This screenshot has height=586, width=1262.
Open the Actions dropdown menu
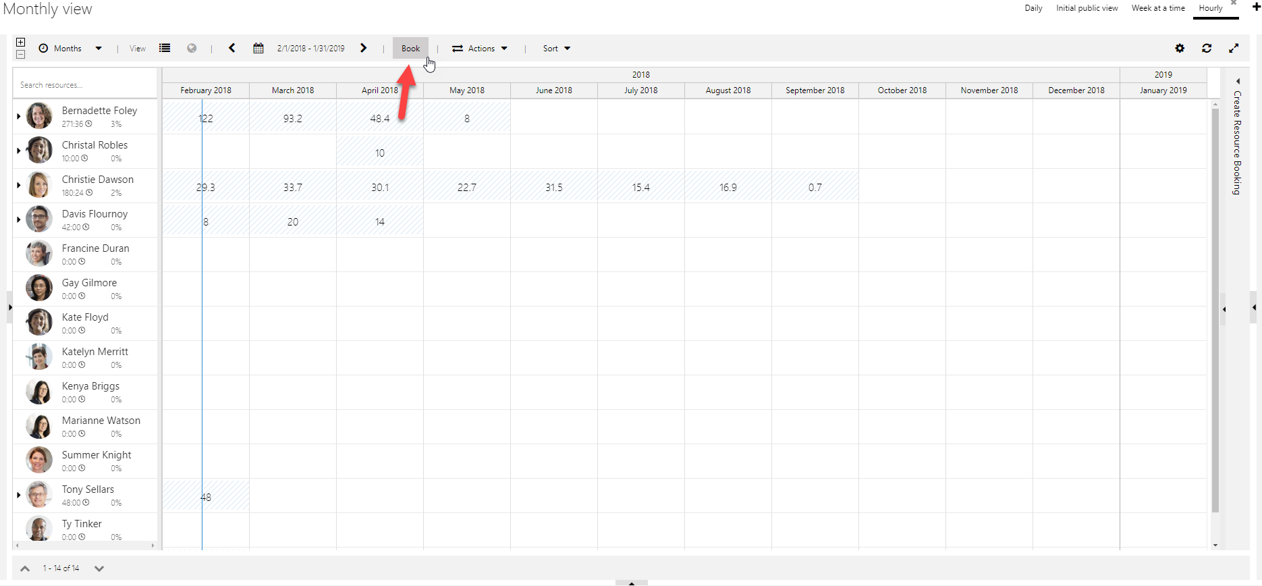point(480,49)
